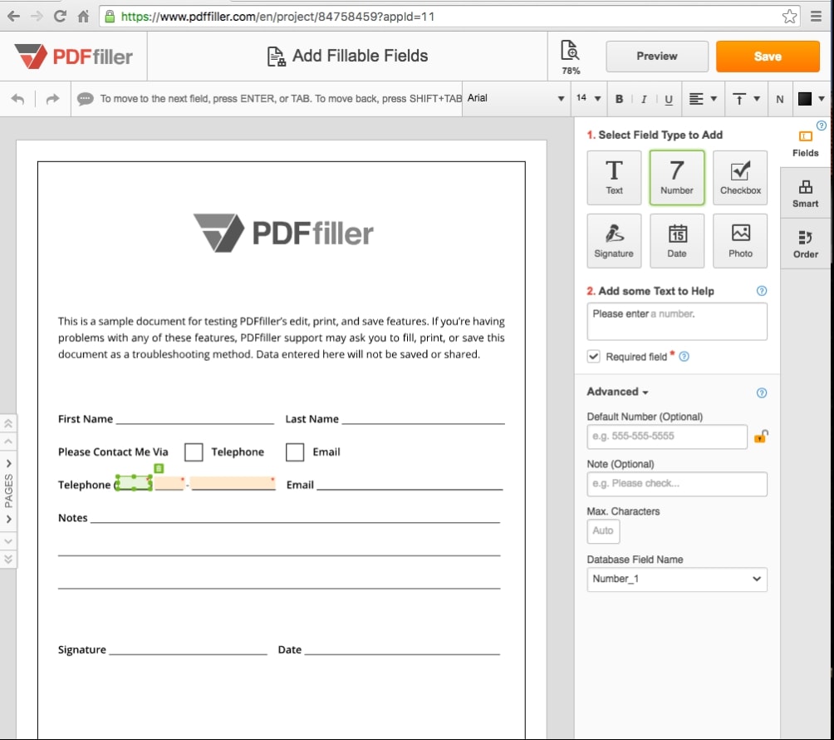Open help for Required field
The height and width of the screenshot is (740, 834).
click(684, 357)
